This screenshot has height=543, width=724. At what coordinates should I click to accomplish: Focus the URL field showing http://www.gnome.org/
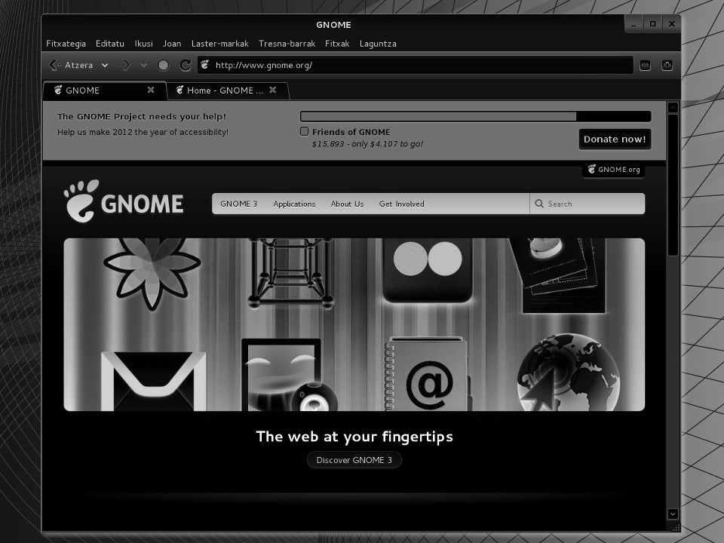coord(415,65)
